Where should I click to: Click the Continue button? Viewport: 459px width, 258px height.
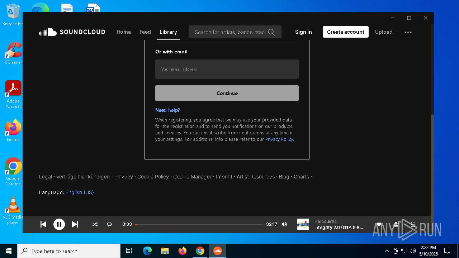pyautogui.click(x=227, y=93)
